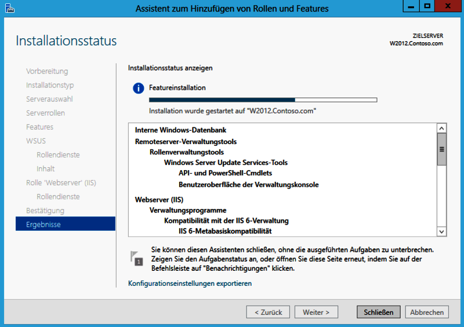This screenshot has height=327, width=464.
Task: Click the Abbrechen button
Action: tap(427, 312)
